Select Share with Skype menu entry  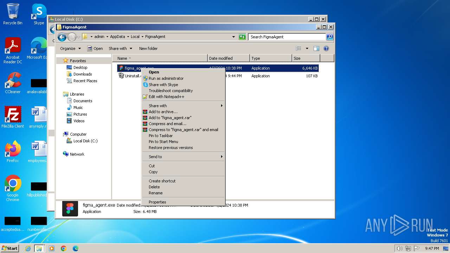[x=183, y=85]
